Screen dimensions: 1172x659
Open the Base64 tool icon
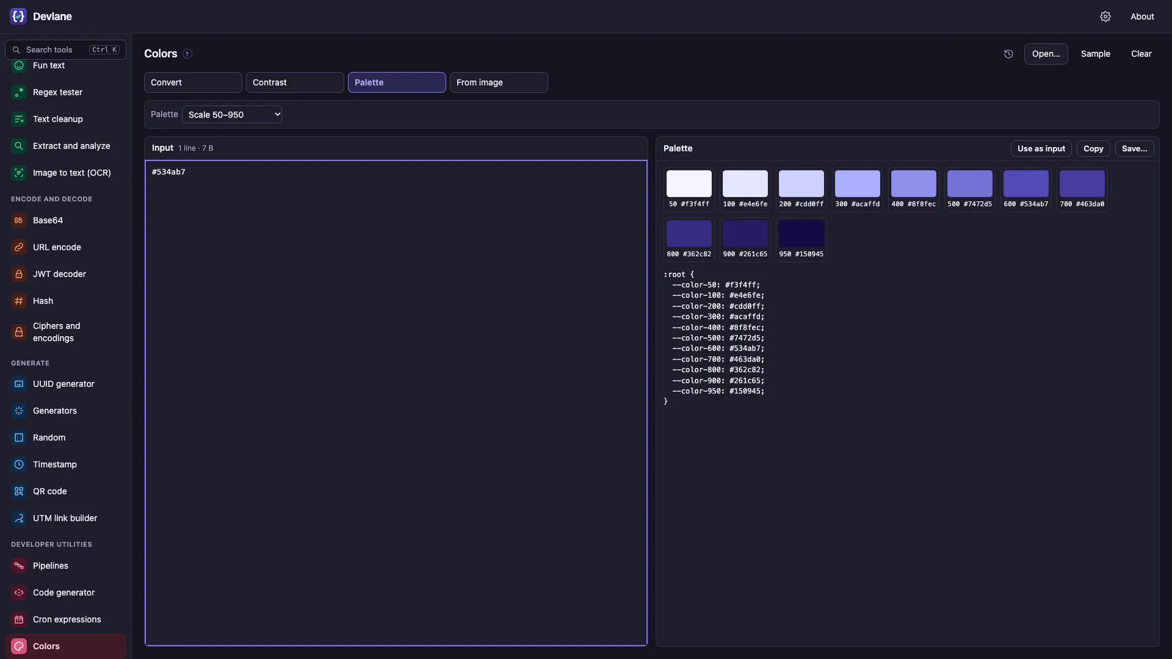click(19, 220)
